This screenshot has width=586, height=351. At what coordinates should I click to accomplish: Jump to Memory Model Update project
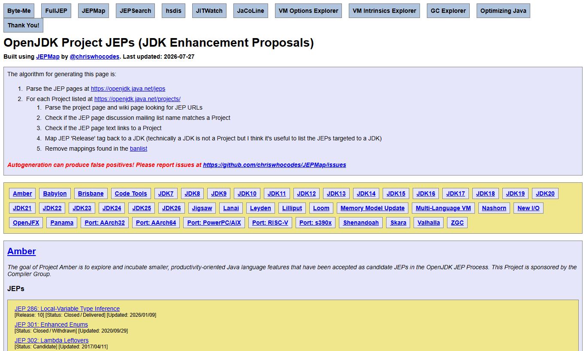(x=373, y=208)
